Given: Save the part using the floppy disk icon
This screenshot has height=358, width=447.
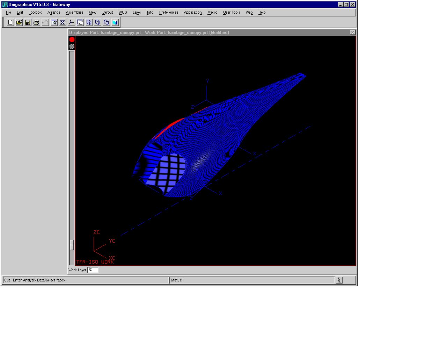Looking at the screenshot, I should pyautogui.click(x=28, y=22).
